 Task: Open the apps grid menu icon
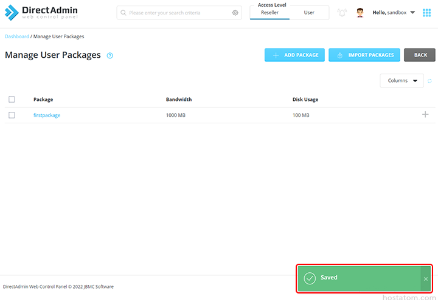[426, 13]
